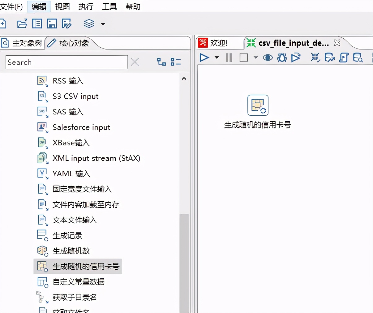Screen dimensions: 373x313
Task: Open the 编辑 menu
Action: [39, 6]
